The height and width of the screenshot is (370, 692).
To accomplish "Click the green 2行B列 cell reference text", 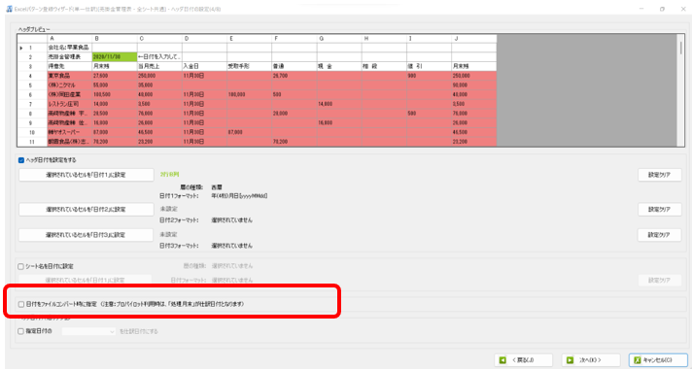I will point(170,175).
